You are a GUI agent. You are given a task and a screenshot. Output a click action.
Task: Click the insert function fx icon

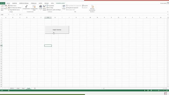point(20,15)
